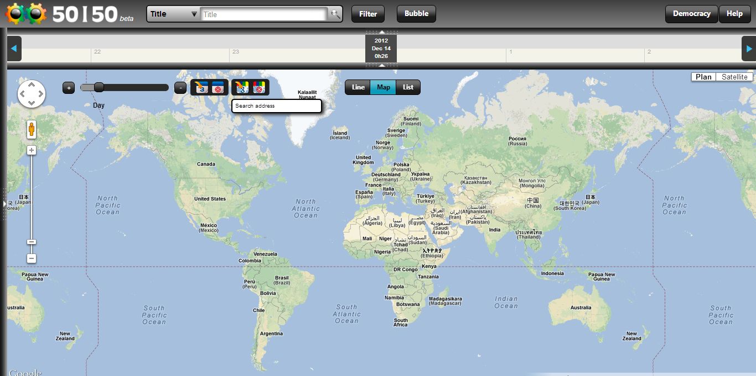
Task: Click the map zoom out minus button
Action: tap(32, 258)
